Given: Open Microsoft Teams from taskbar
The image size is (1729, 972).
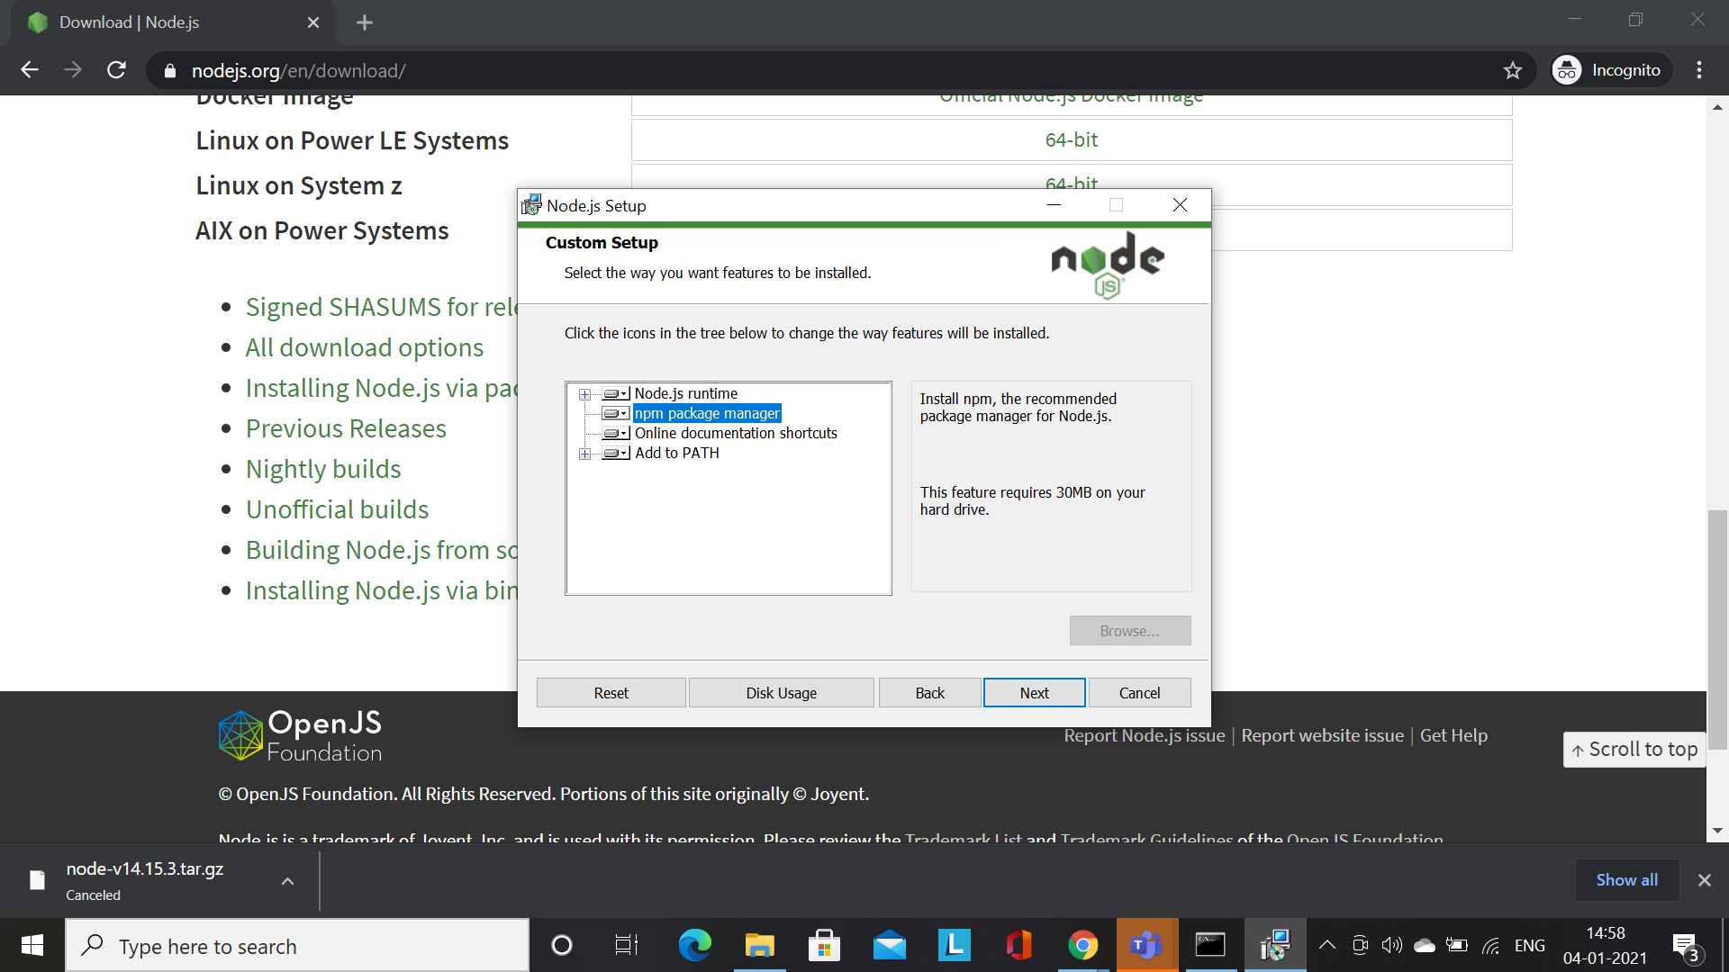Looking at the screenshot, I should point(1146,946).
